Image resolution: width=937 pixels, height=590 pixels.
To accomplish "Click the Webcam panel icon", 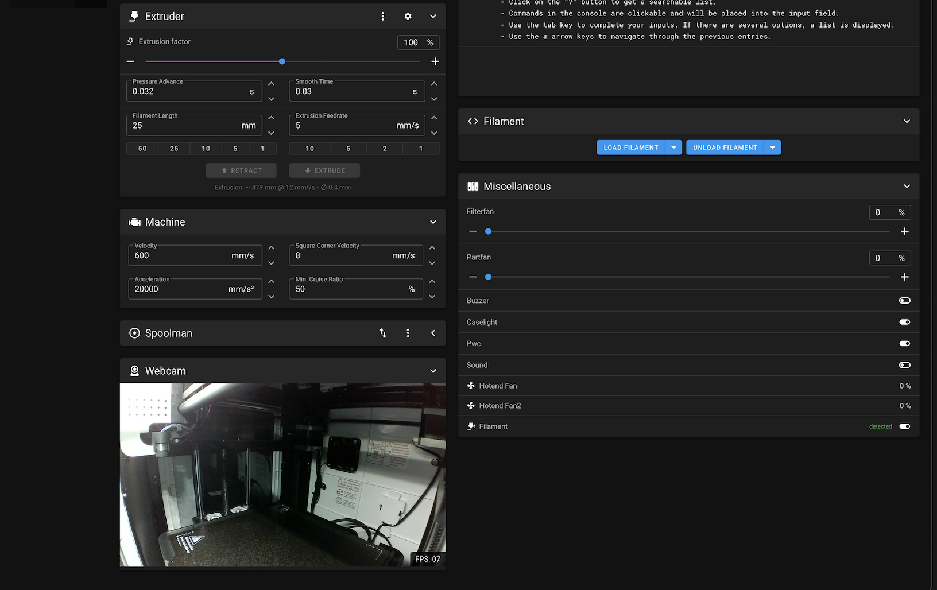I will [x=134, y=371].
